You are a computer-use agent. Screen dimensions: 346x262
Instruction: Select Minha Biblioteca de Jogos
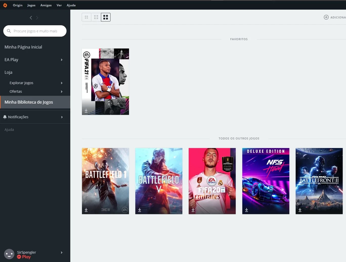pyautogui.click(x=35, y=102)
